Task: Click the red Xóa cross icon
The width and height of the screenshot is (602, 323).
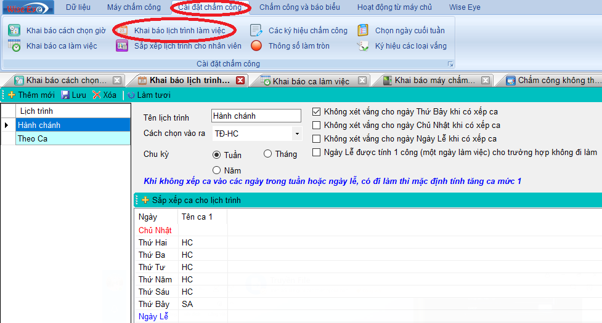Action: 96,95
